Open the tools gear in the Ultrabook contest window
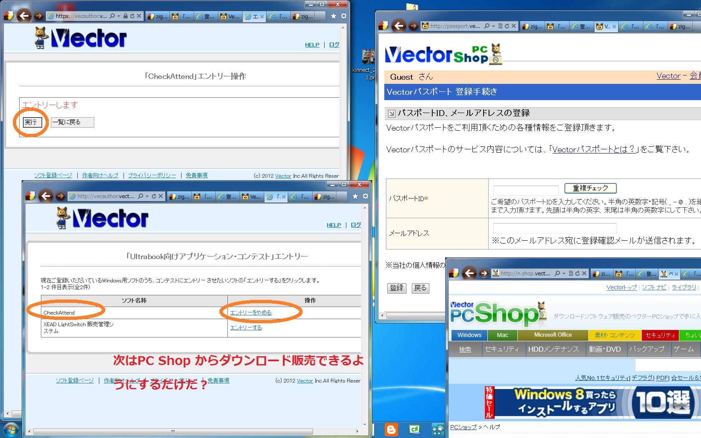 click(366, 196)
